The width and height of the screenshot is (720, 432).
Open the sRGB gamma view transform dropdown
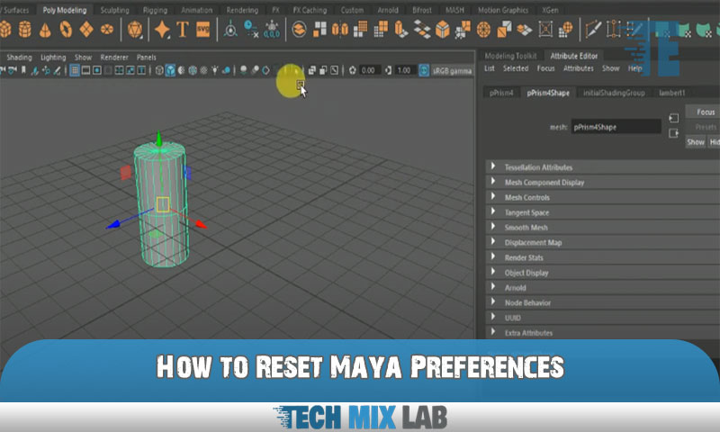452,71
